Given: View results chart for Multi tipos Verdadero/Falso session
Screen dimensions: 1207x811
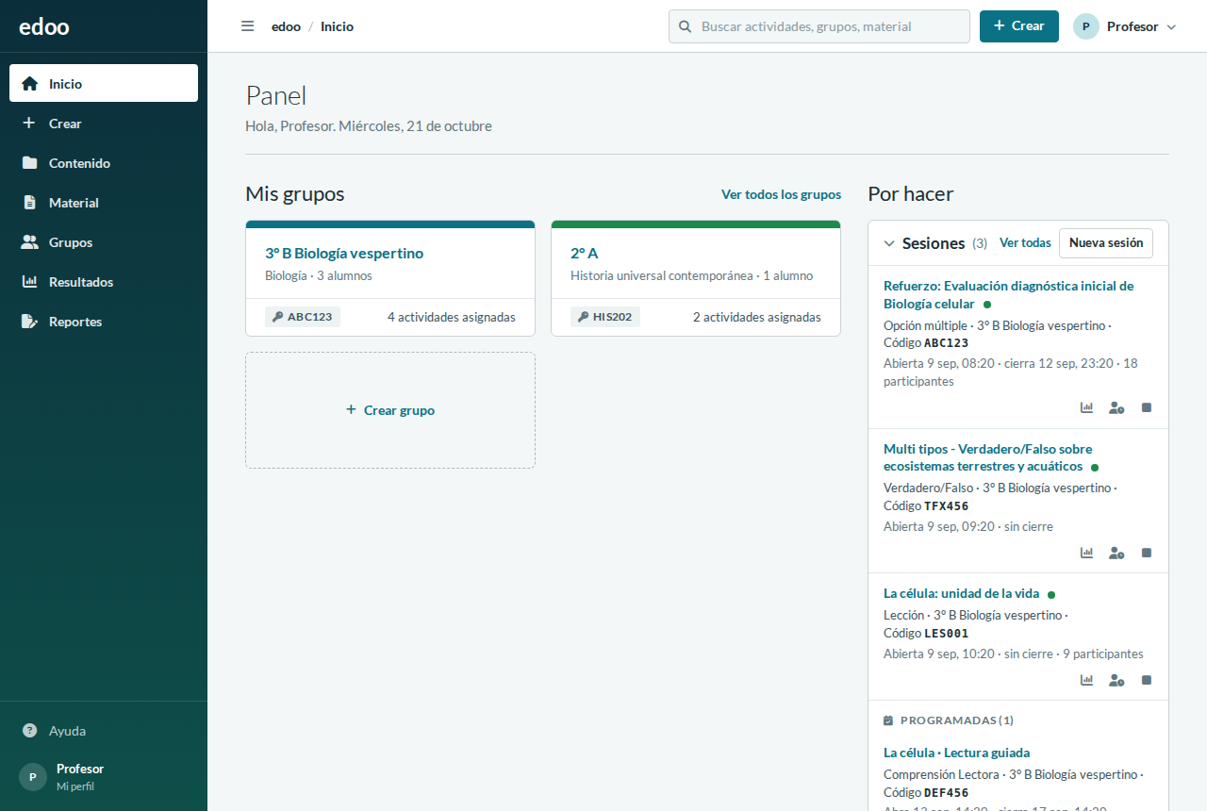Looking at the screenshot, I should coord(1086,553).
